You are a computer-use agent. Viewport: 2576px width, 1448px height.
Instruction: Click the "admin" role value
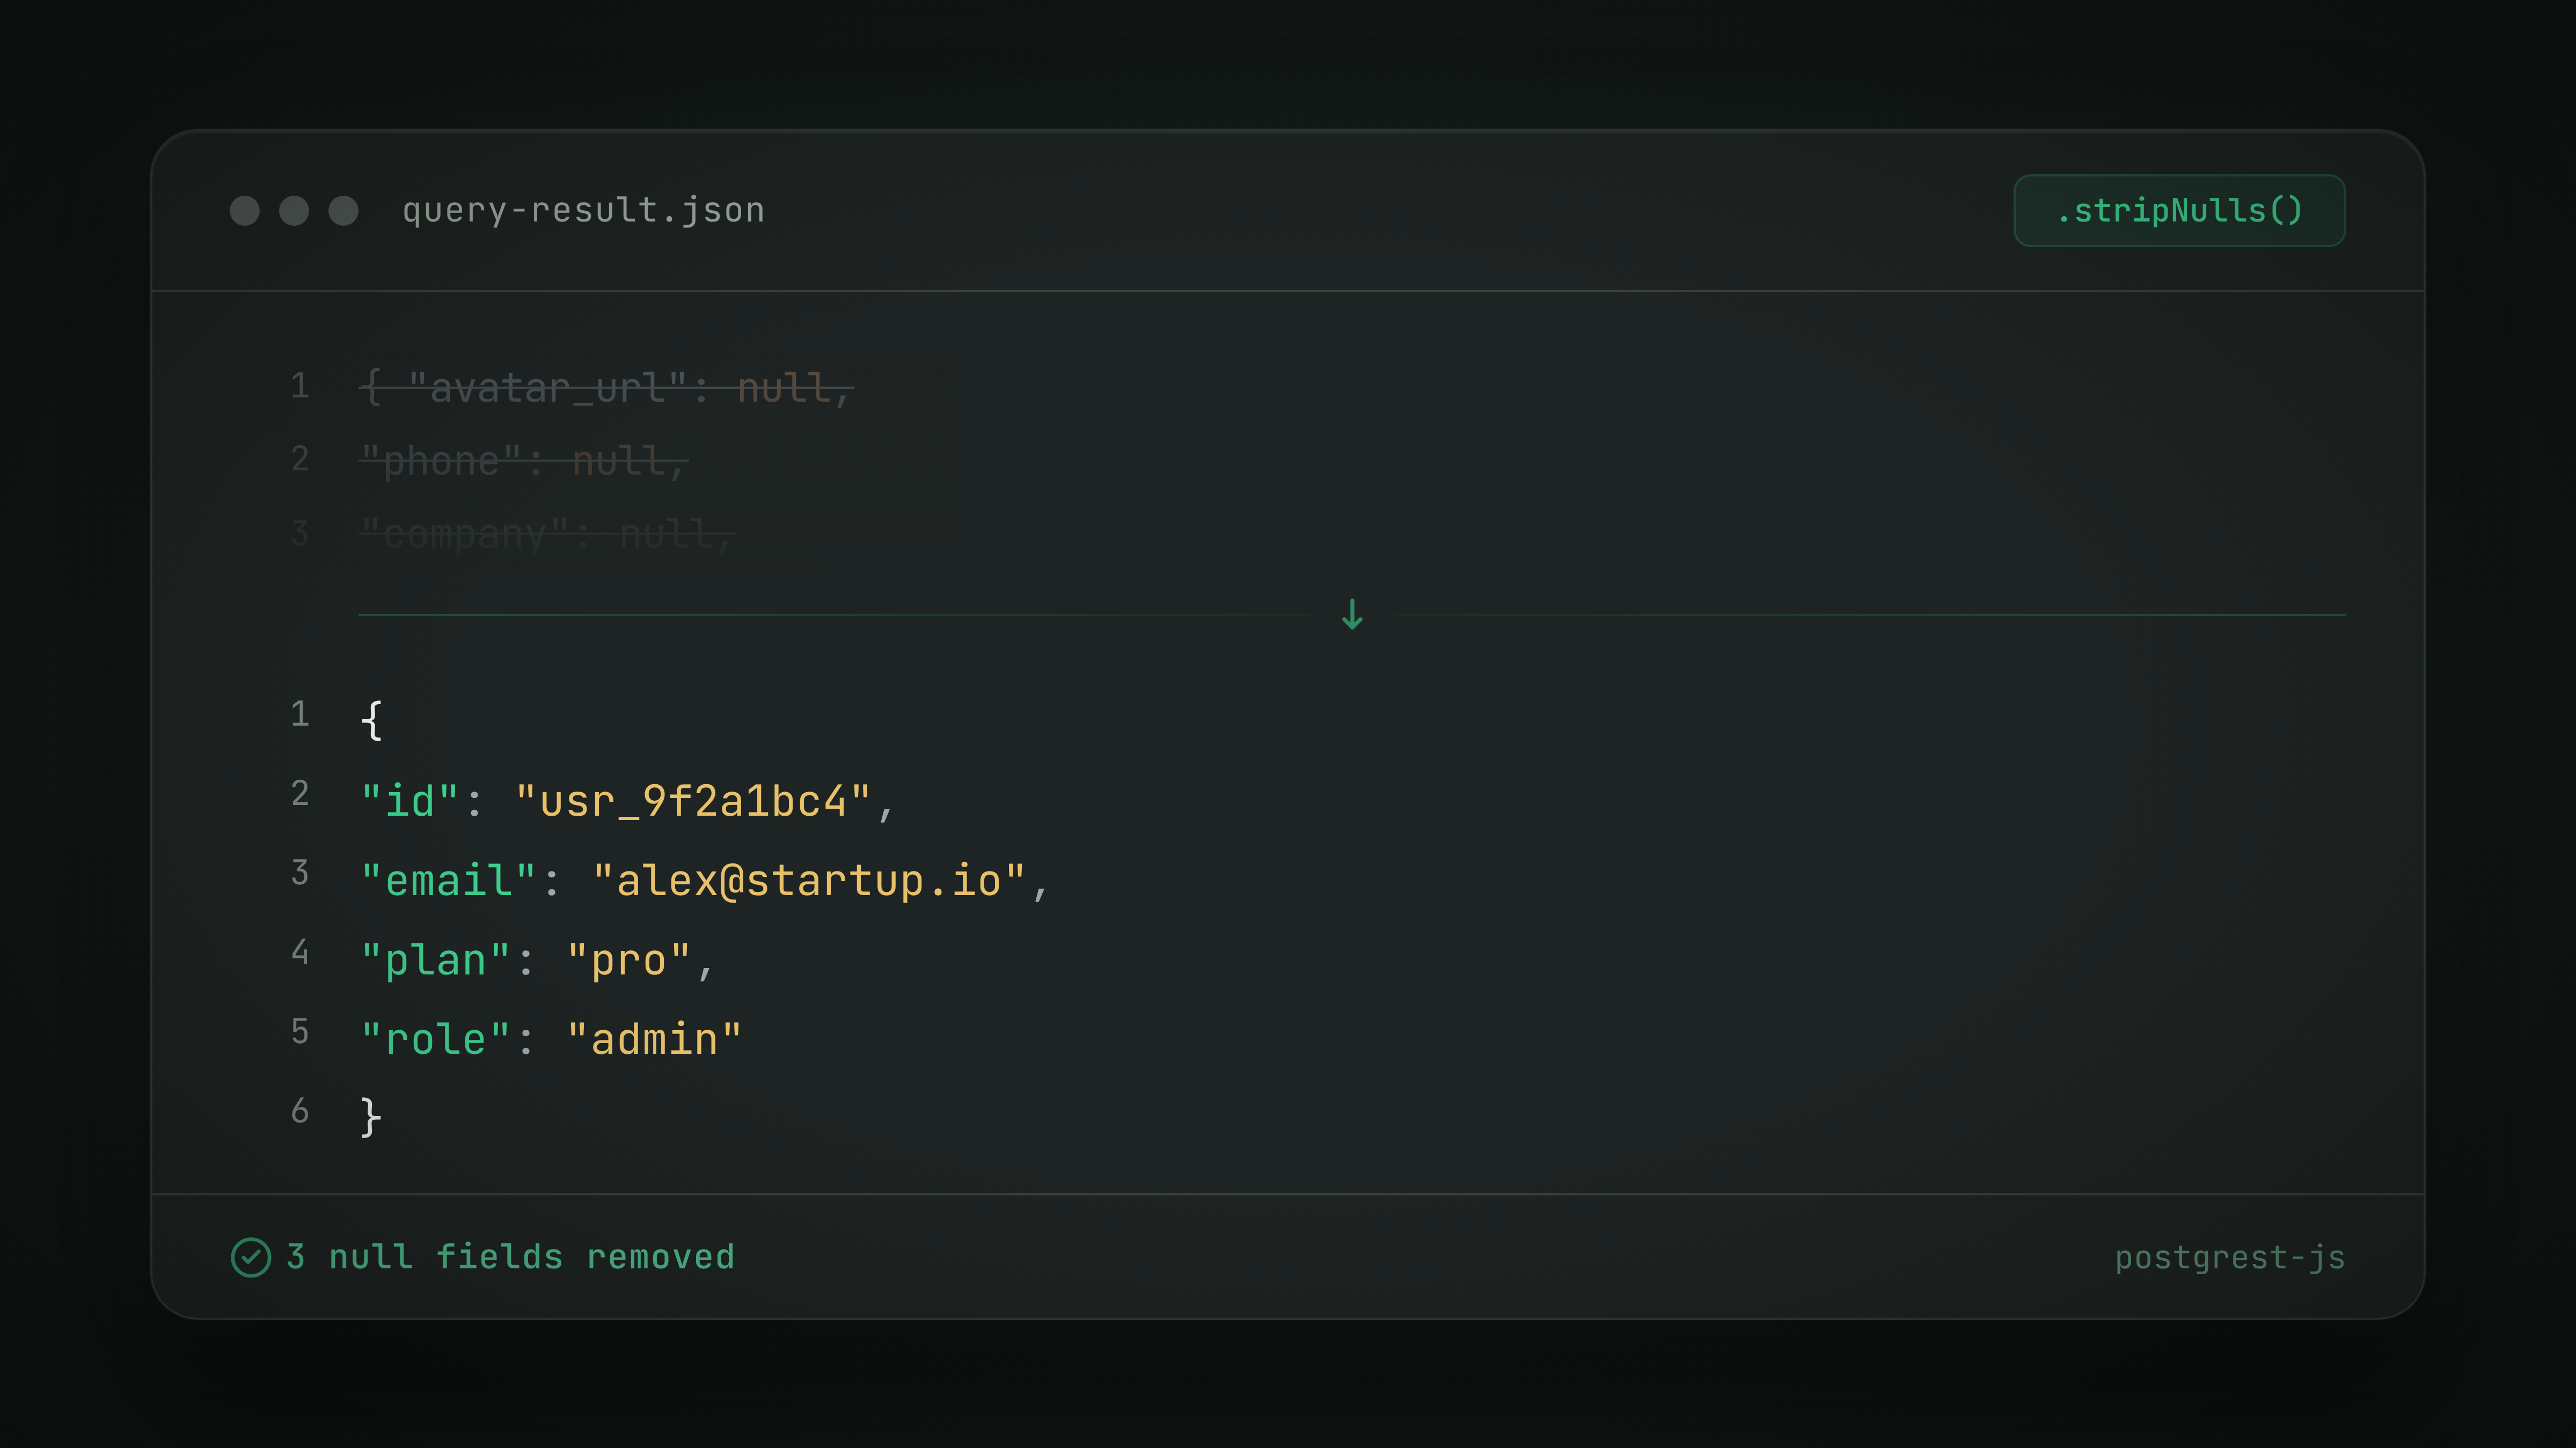click(x=654, y=1040)
